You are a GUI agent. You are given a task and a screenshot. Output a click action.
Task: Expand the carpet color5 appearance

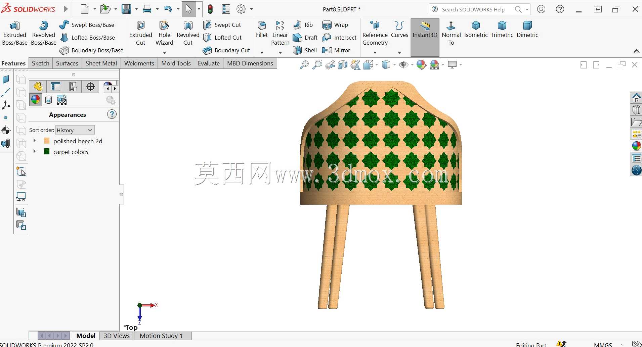pyautogui.click(x=34, y=152)
